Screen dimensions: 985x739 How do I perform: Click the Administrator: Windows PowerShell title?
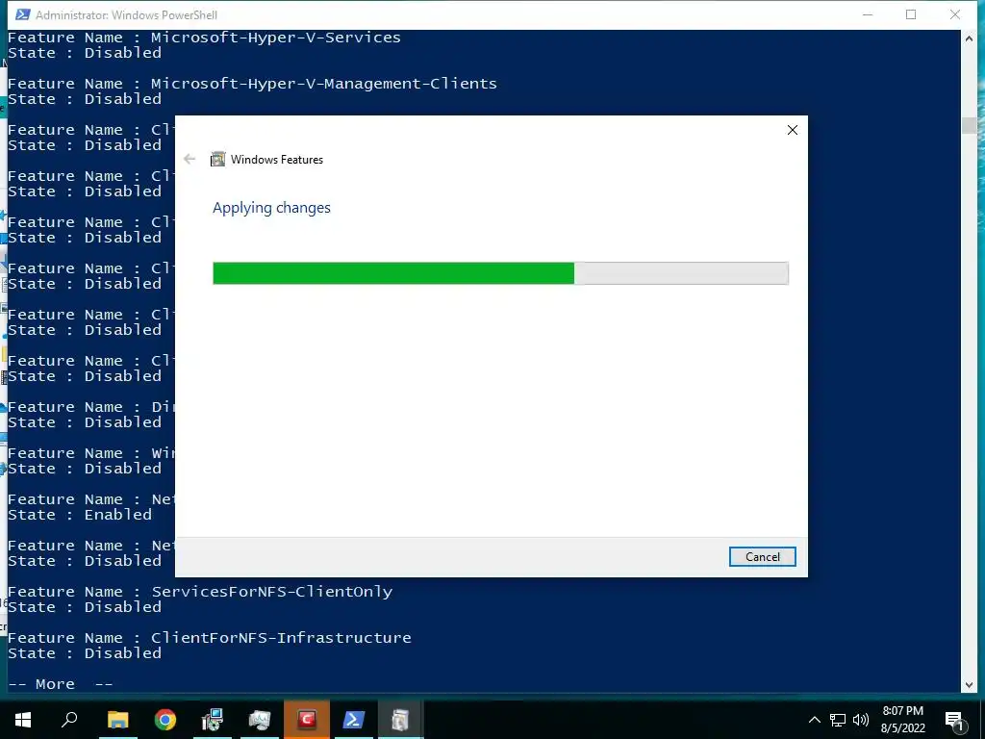pos(126,15)
